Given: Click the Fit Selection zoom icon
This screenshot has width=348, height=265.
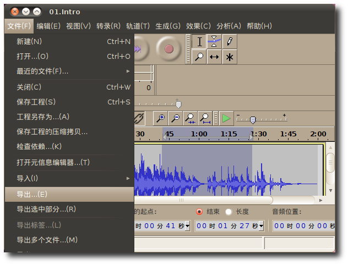Looking at the screenshot, I should [x=190, y=118].
